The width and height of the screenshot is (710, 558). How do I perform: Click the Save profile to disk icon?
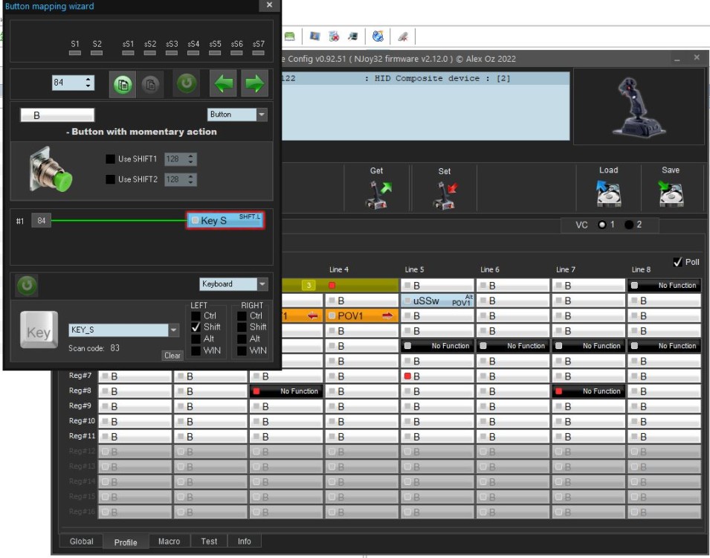point(670,193)
